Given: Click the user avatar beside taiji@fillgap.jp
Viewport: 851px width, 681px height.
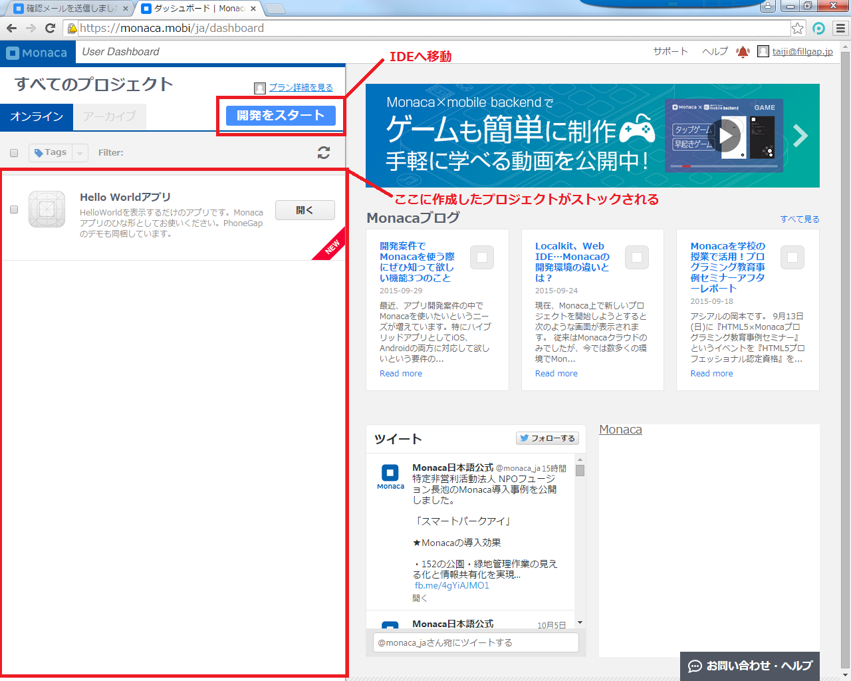Looking at the screenshot, I should tap(763, 51).
